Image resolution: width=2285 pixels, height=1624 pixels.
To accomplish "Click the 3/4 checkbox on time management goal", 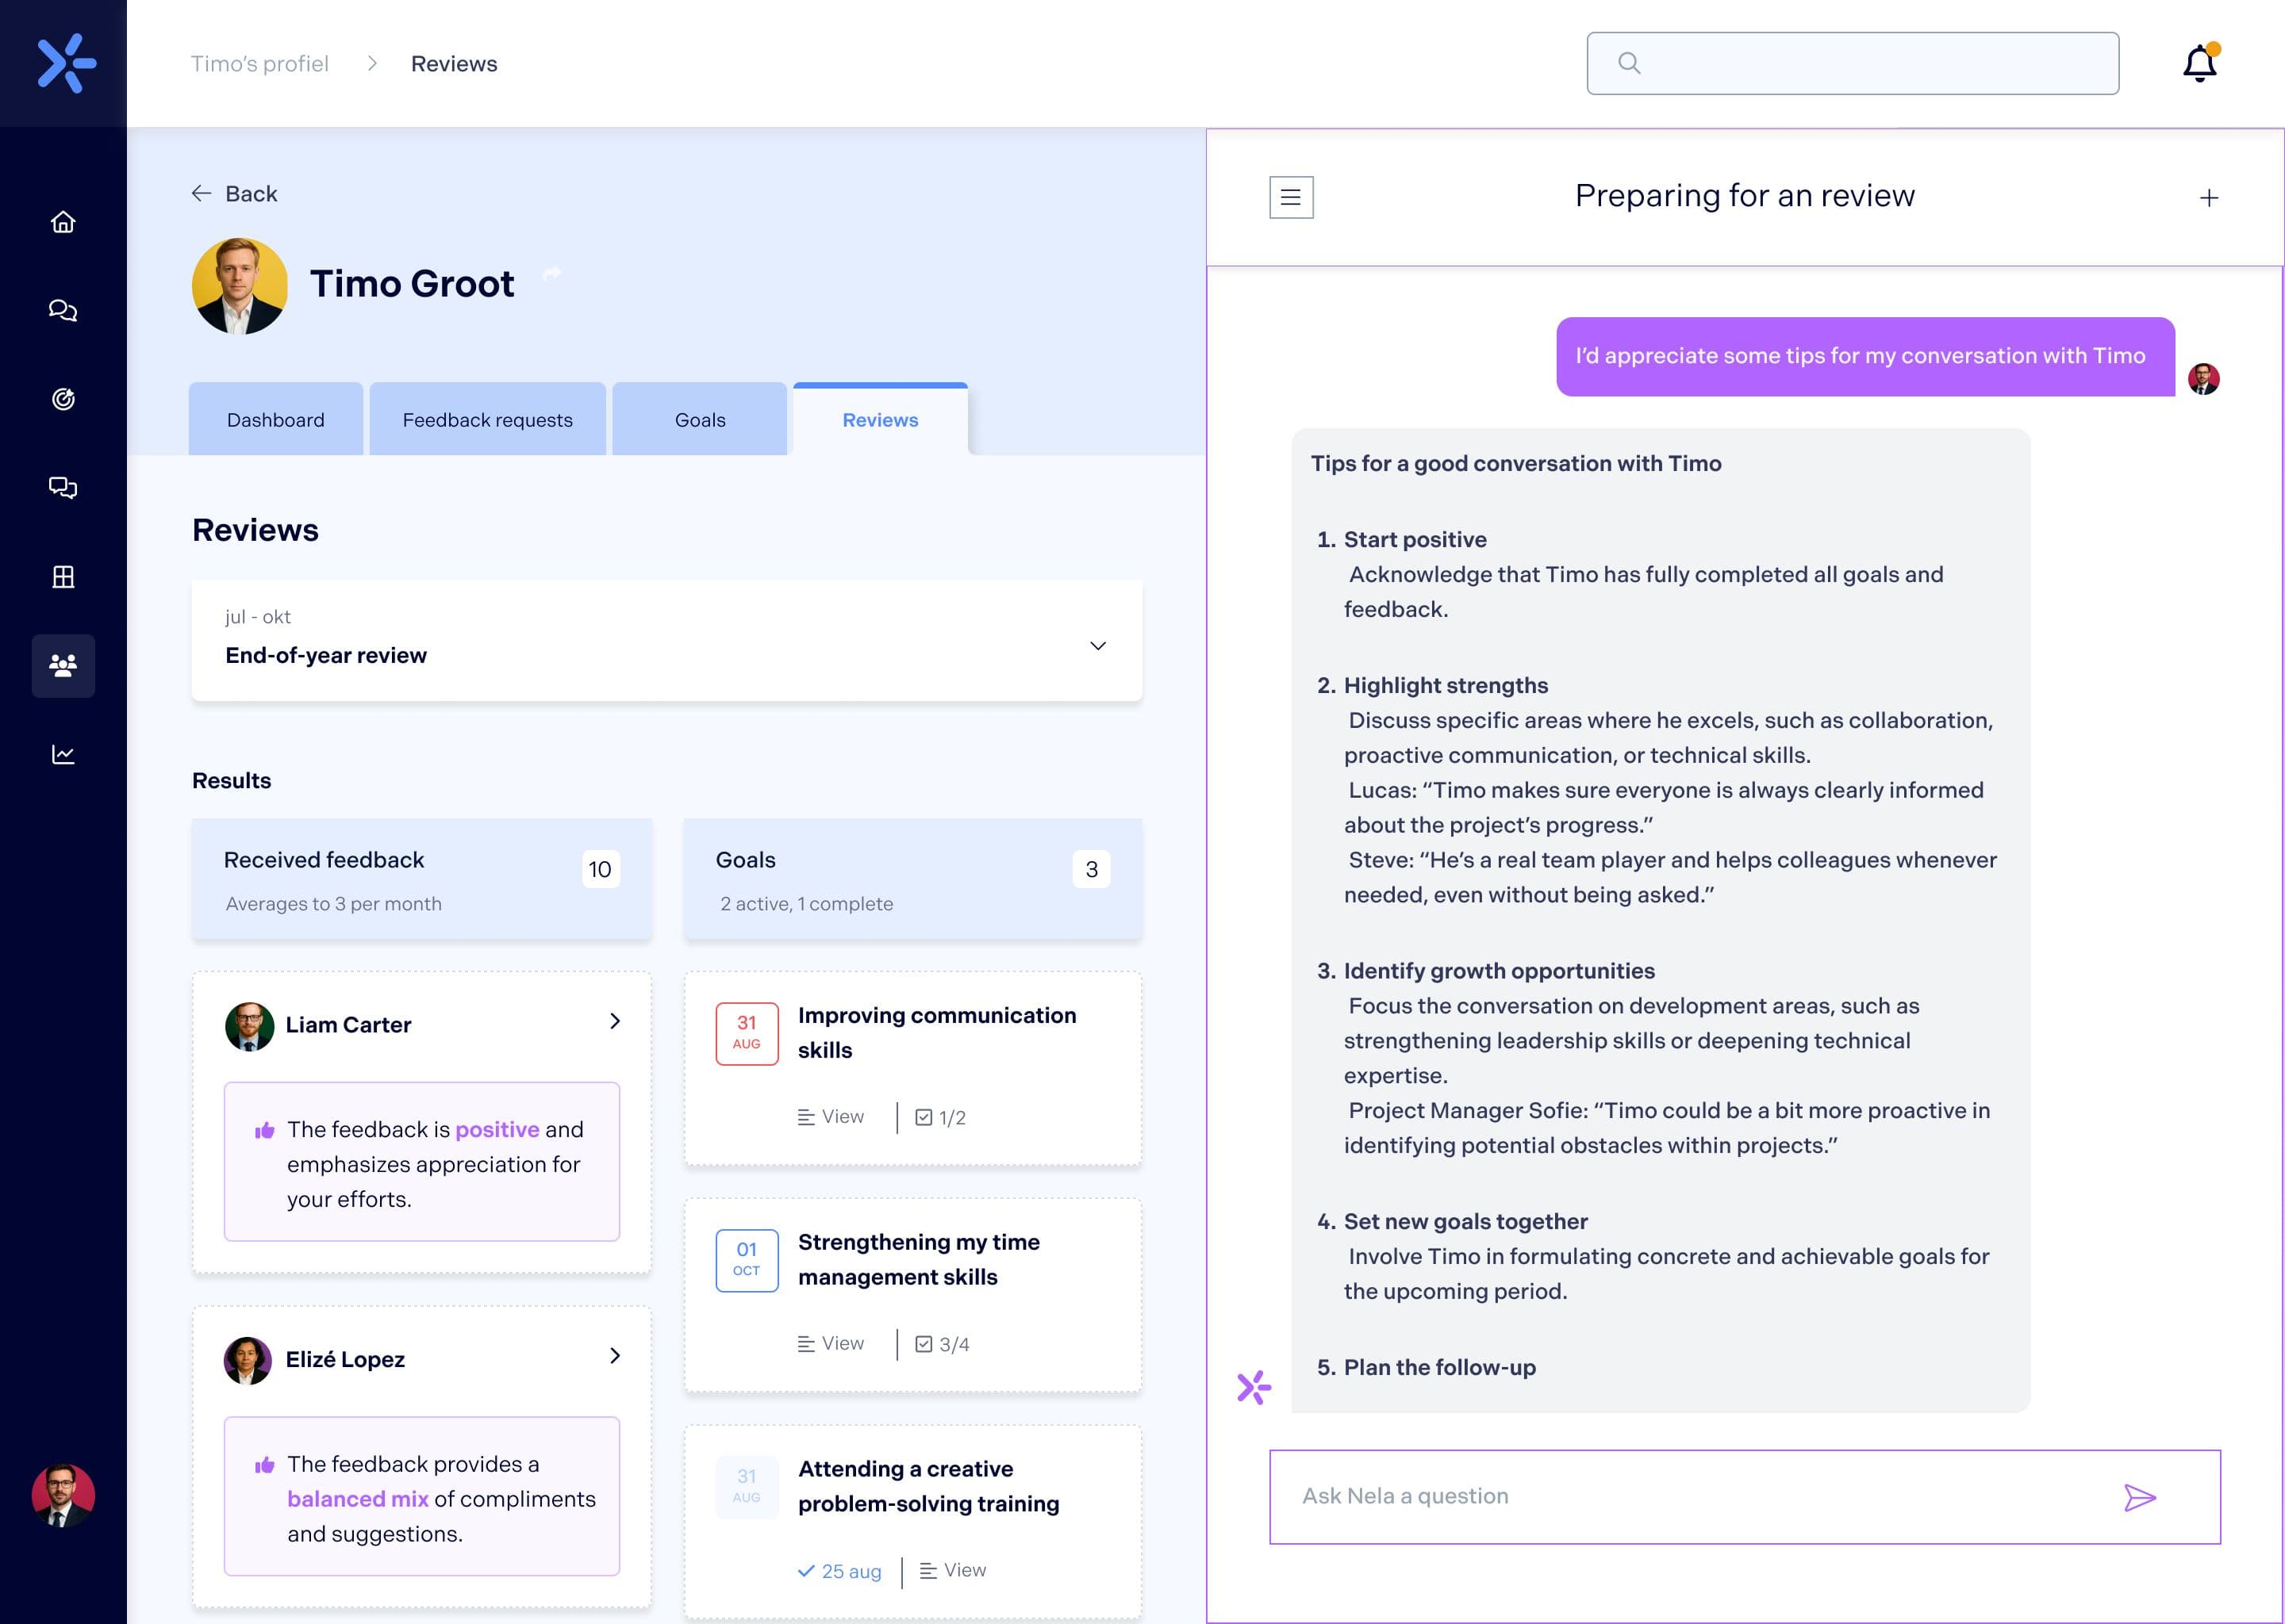I will [x=924, y=1343].
